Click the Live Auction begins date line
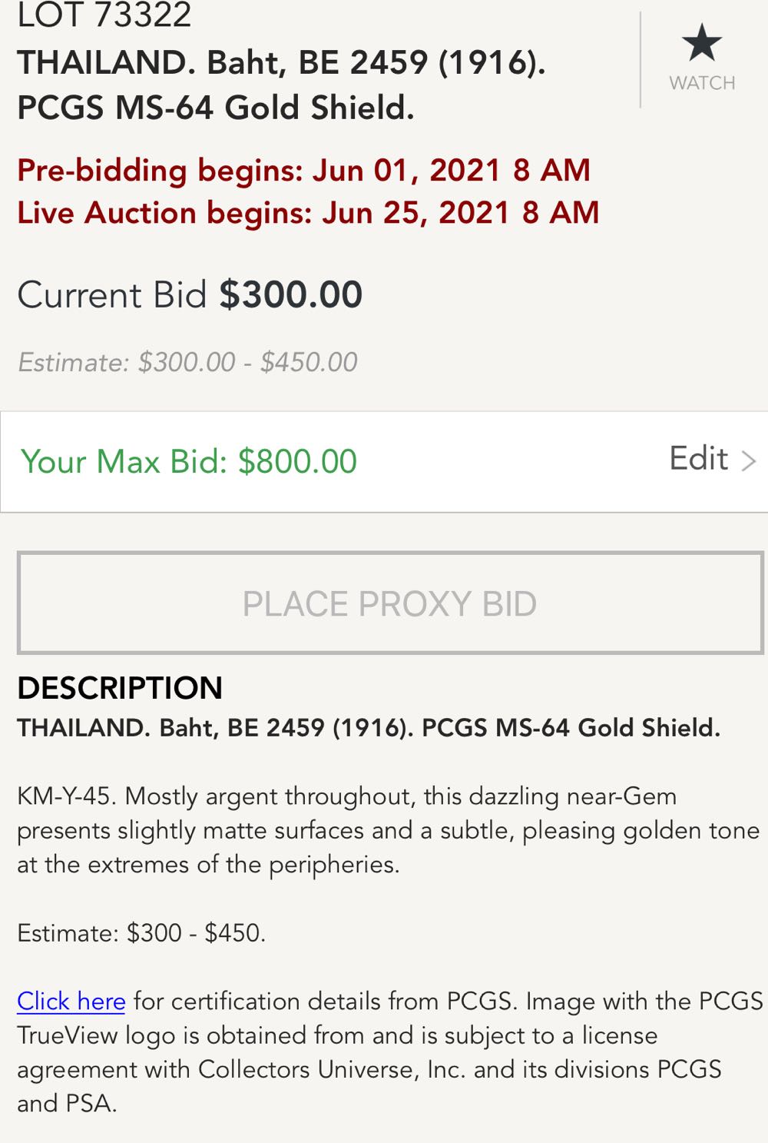 tap(308, 213)
